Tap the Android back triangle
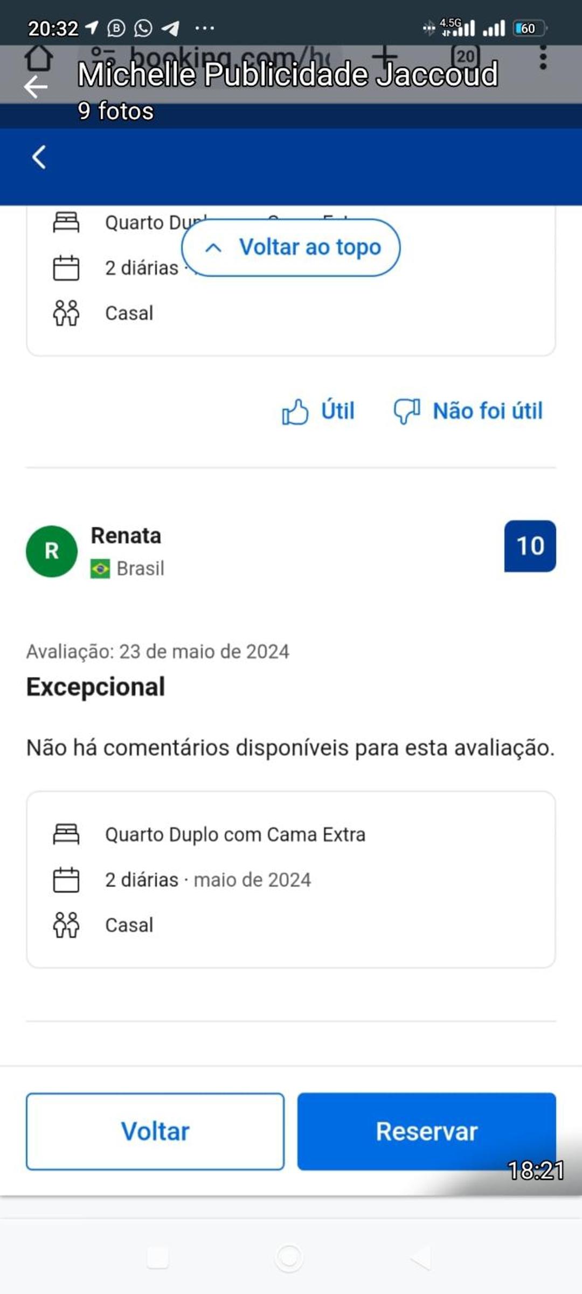Screen dimensions: 582x1294 pos(420,1257)
